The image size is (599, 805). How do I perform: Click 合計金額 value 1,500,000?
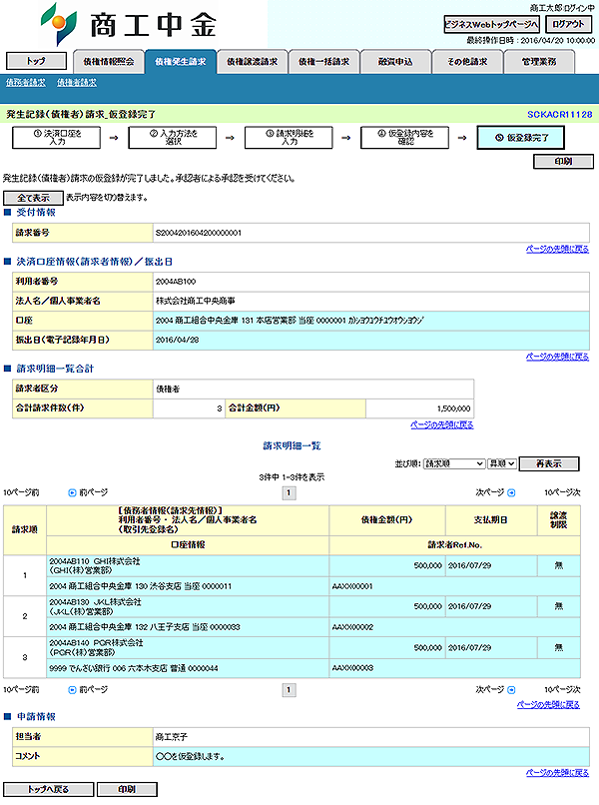click(453, 408)
